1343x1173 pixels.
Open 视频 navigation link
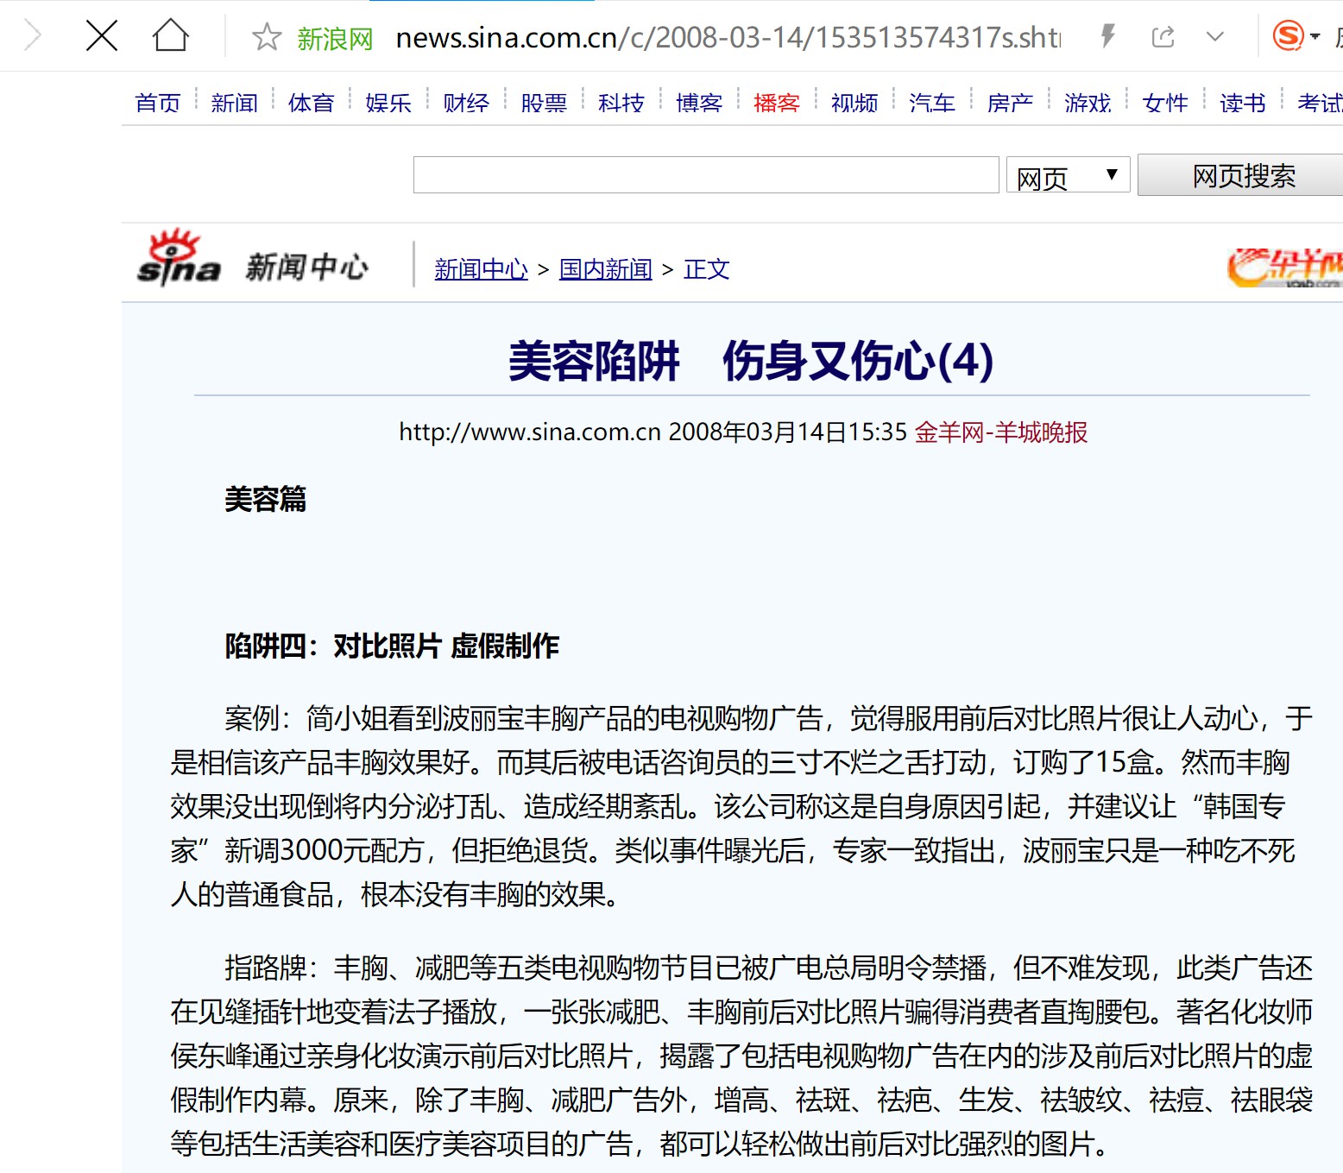(x=854, y=104)
